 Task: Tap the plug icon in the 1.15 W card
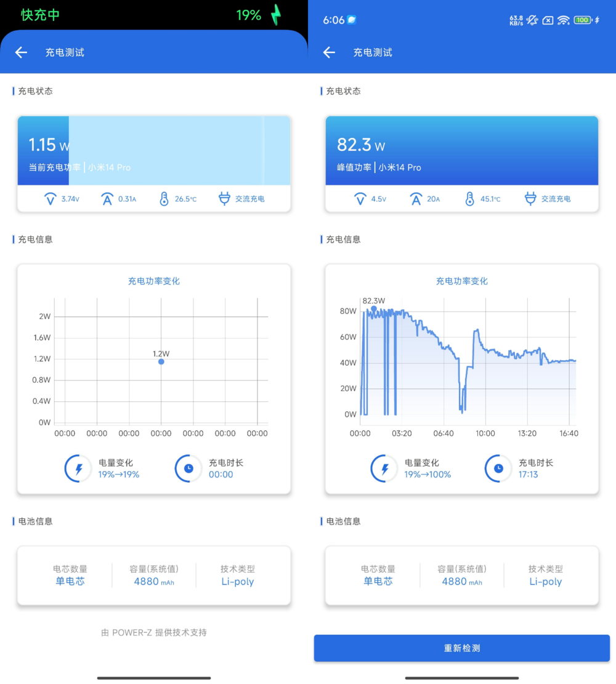coord(224,199)
